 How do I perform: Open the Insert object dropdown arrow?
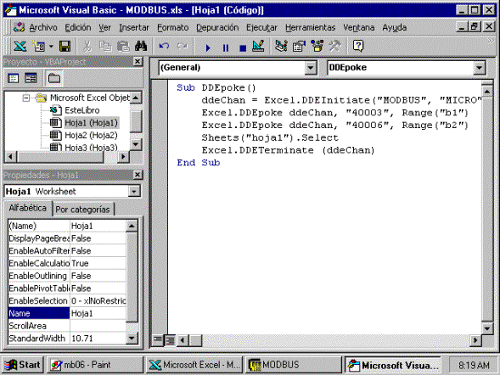click(51, 47)
